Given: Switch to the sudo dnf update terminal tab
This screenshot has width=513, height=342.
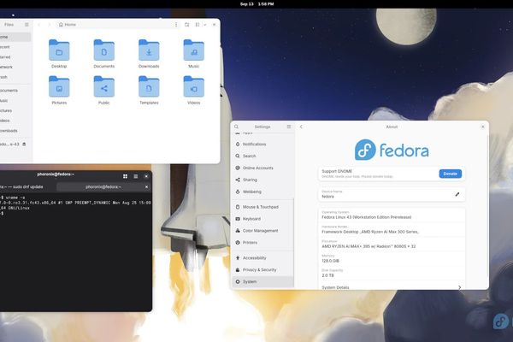Looking at the screenshot, I should (x=27, y=187).
